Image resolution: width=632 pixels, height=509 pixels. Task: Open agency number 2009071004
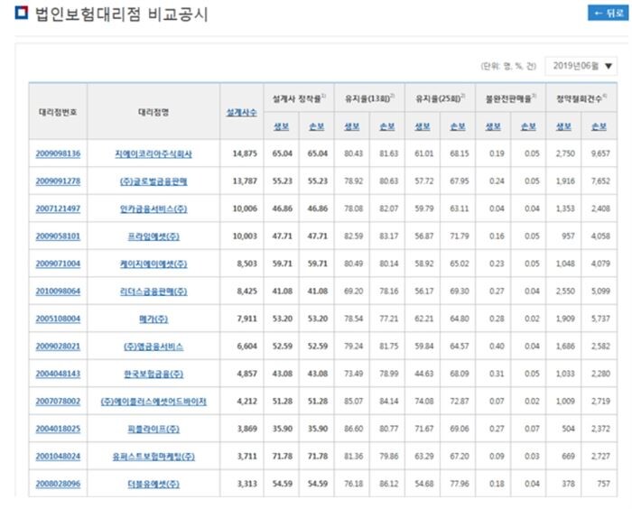click(x=58, y=264)
